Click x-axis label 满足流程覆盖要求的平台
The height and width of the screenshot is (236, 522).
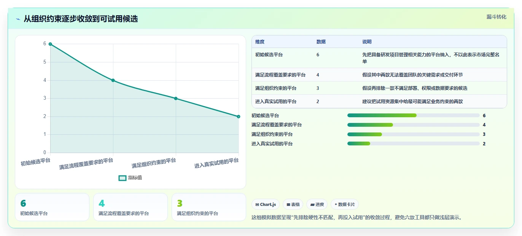[x=86, y=164]
